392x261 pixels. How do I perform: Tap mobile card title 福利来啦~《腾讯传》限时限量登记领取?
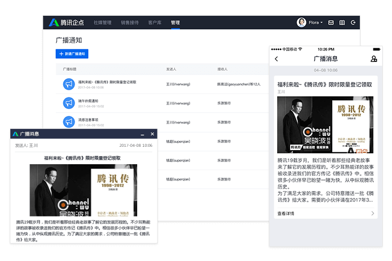point(324,85)
